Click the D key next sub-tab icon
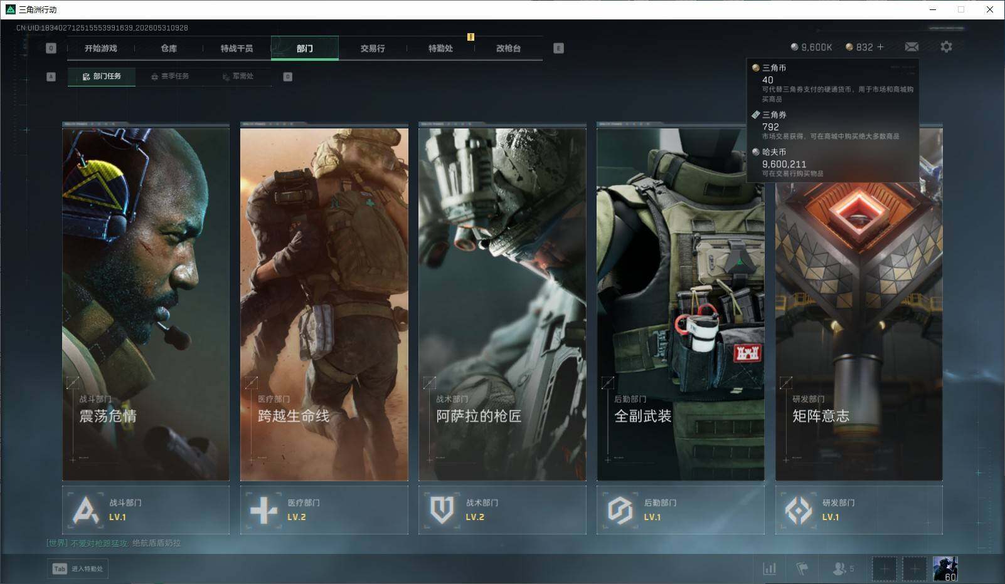The height and width of the screenshot is (584, 1005). pyautogui.click(x=287, y=76)
